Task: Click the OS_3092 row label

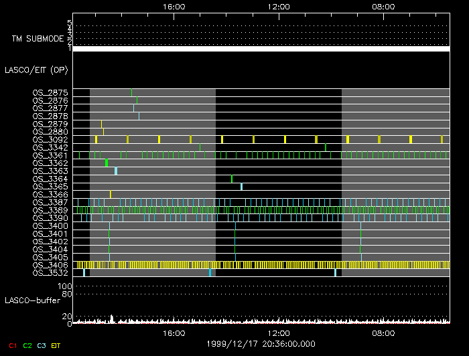Action: point(50,140)
